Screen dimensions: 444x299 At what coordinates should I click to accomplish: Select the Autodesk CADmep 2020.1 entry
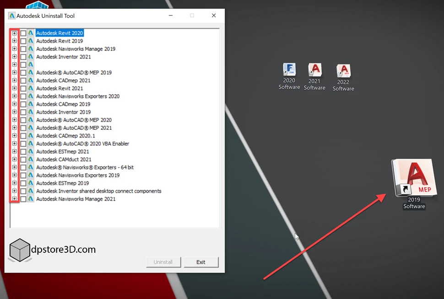pos(66,136)
